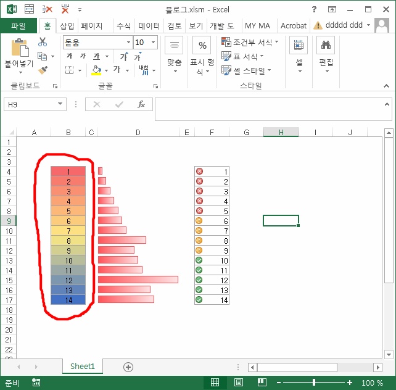Select column H header
Screen dimensions: 396x390
(281, 132)
